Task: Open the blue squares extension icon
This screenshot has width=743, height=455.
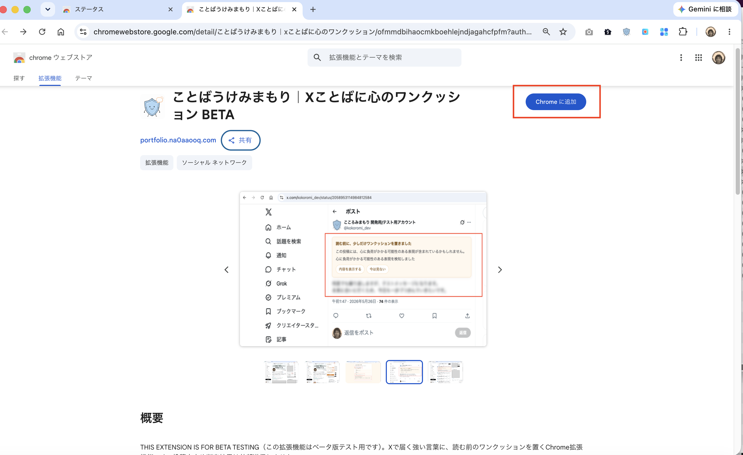Action: point(664,32)
